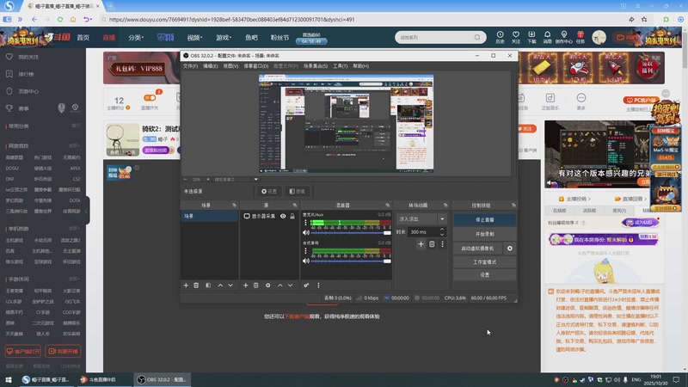Screen dimensions: 688x387
Task: Delete selected source using trash icon
Action: [x=256, y=286]
